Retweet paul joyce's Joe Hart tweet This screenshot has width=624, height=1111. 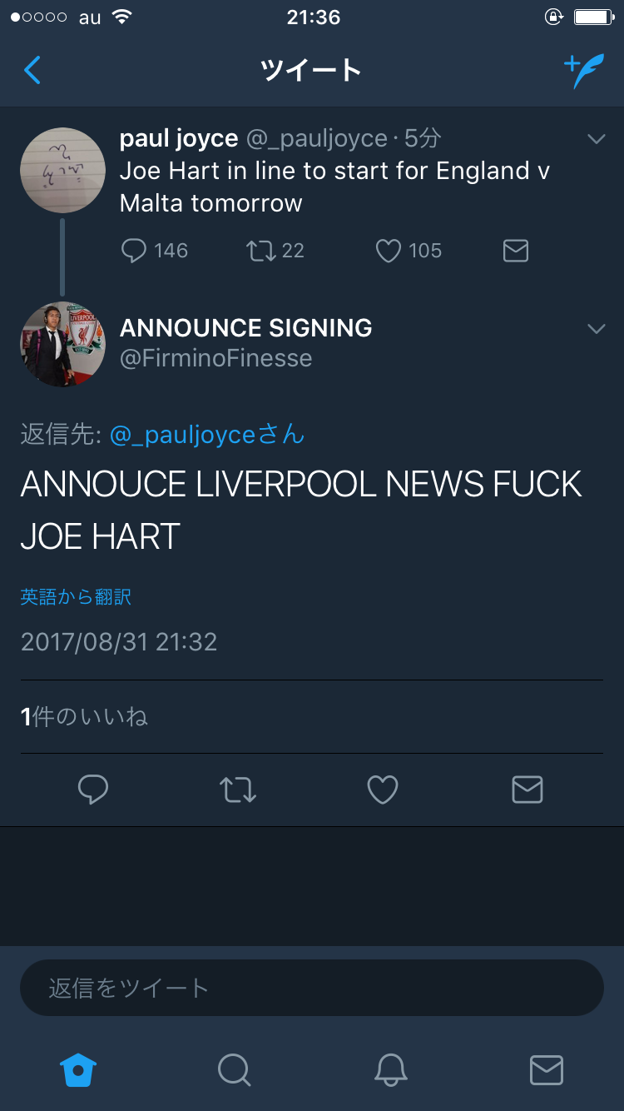tap(260, 251)
